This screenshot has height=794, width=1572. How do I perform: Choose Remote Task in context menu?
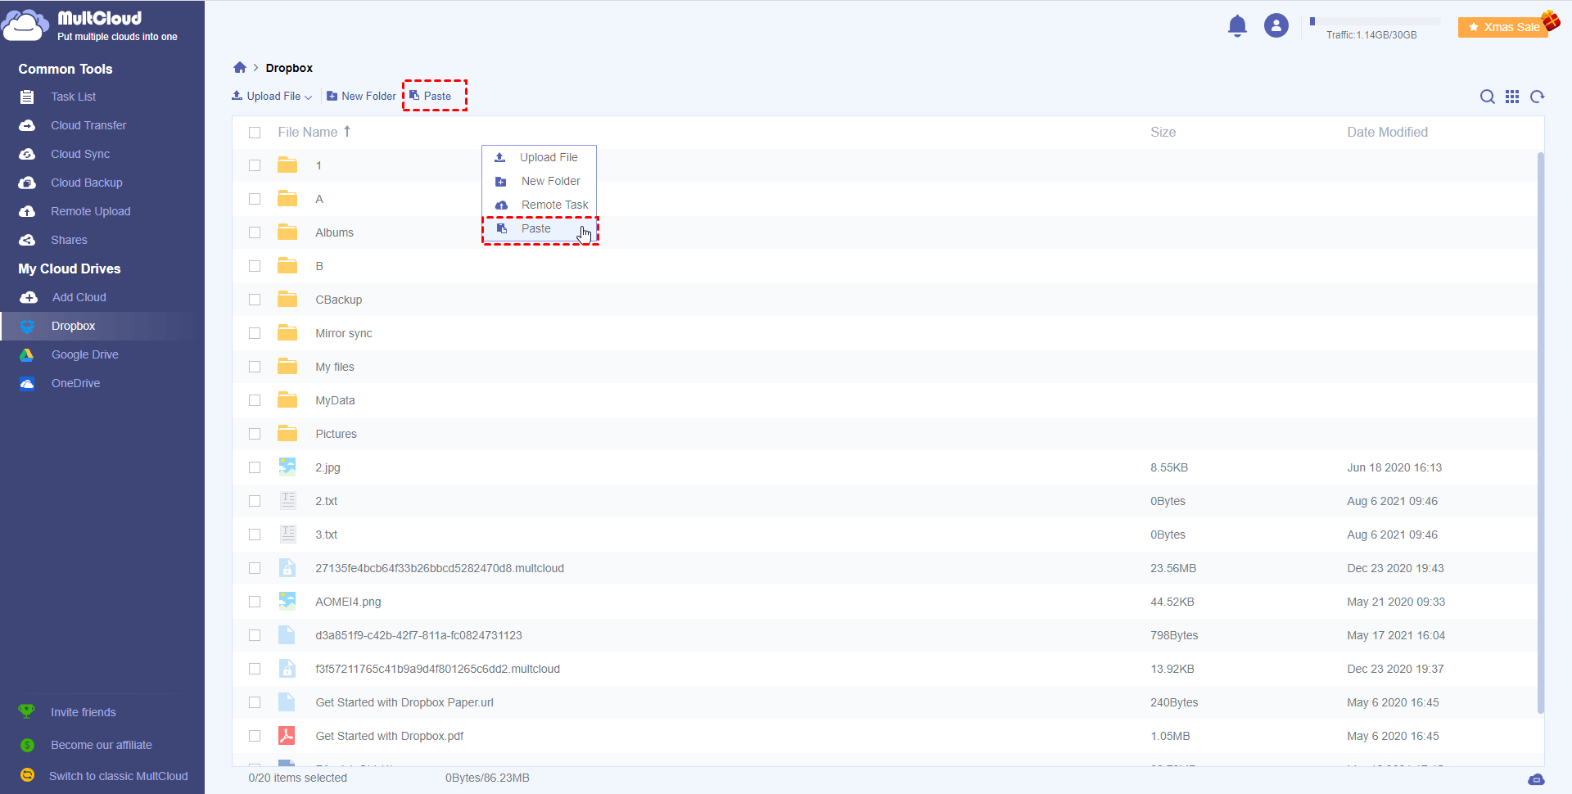click(x=539, y=205)
